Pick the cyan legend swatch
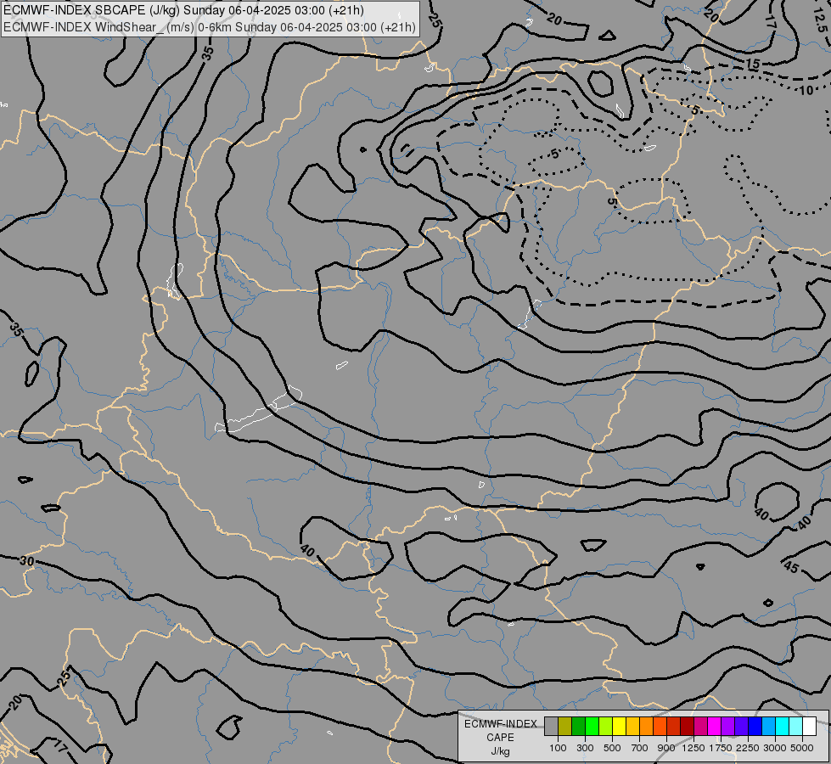 click(x=783, y=726)
